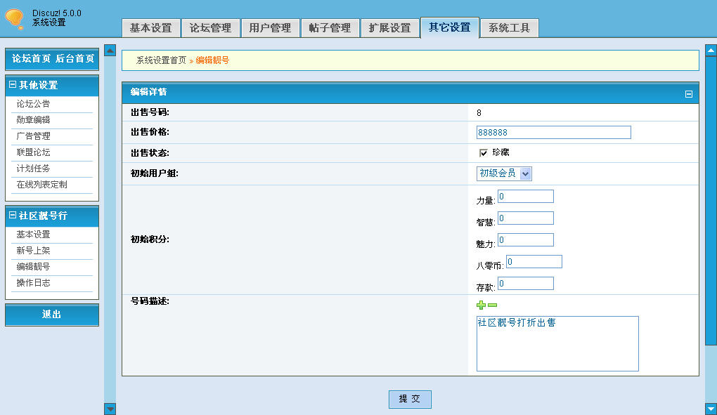Viewport: 717px width, 415px height.
Task: Switch to the 系统工具 tab
Action: point(510,28)
